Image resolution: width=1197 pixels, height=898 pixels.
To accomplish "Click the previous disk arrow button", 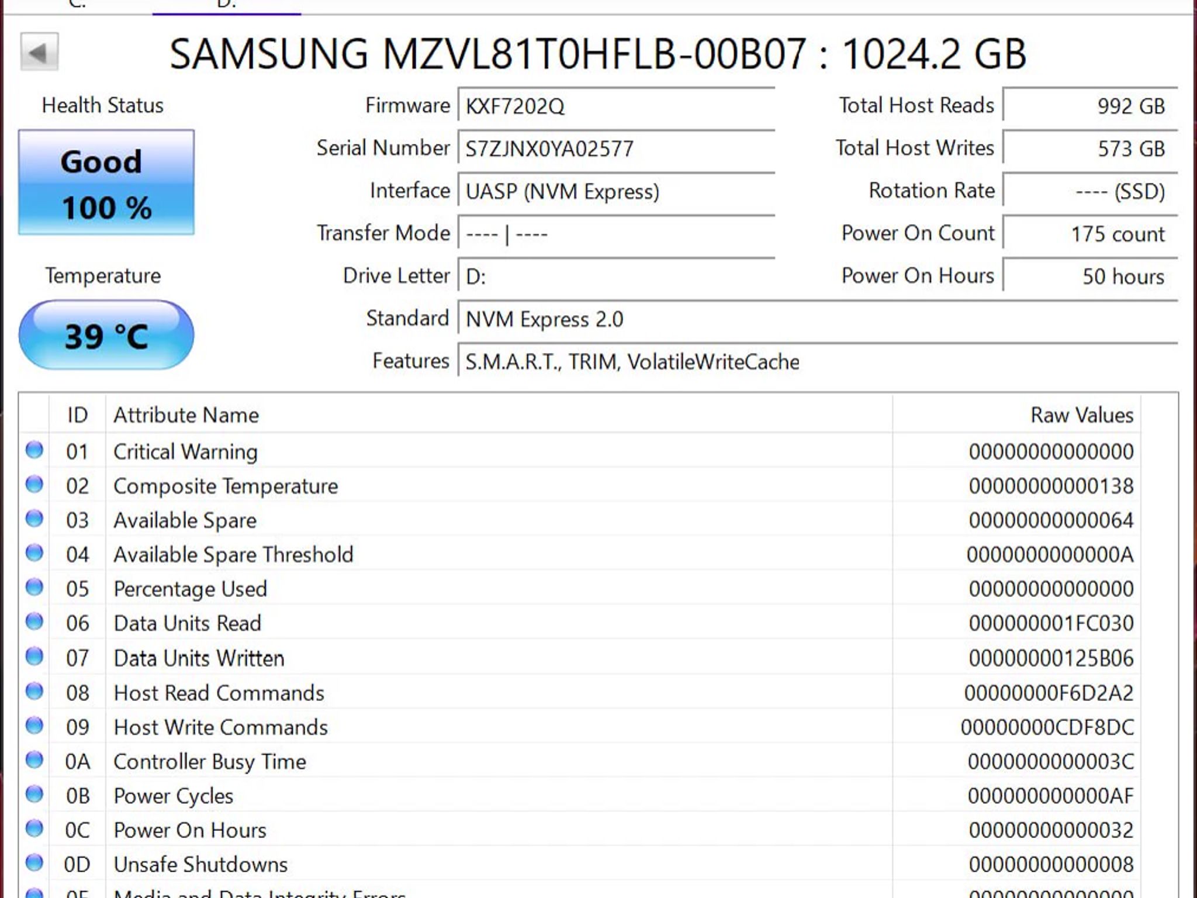I will (x=39, y=52).
